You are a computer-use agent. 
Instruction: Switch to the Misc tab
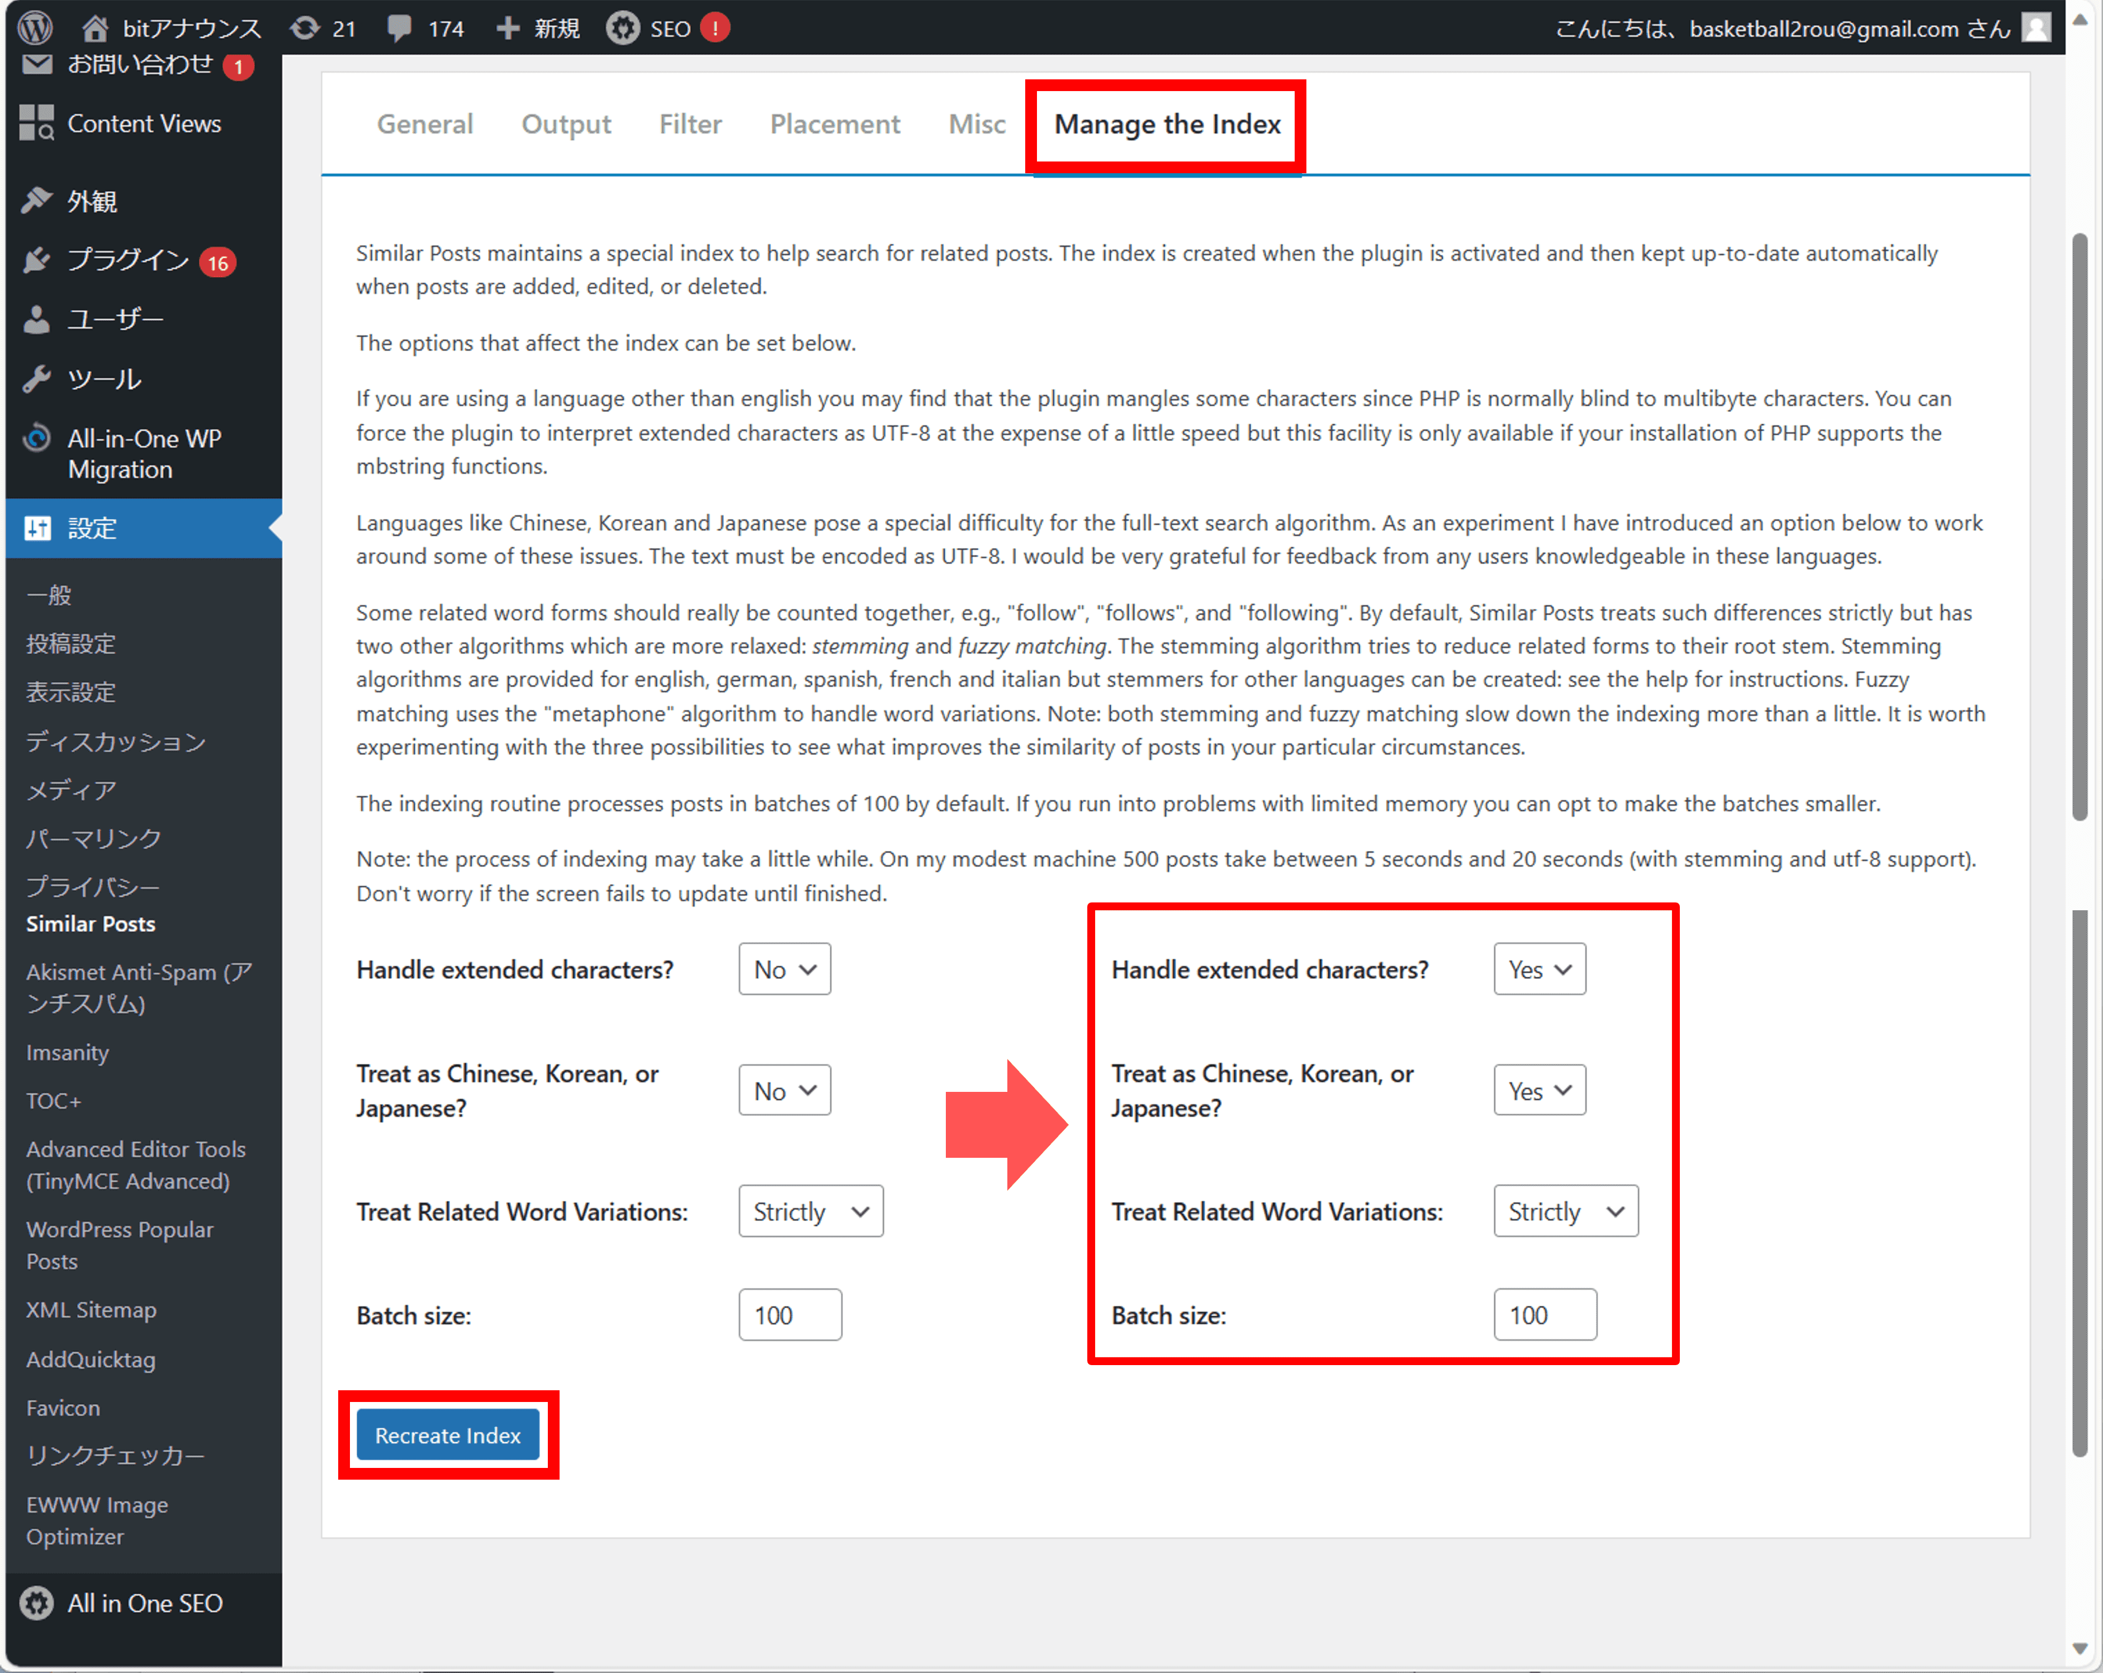pyautogui.click(x=977, y=124)
